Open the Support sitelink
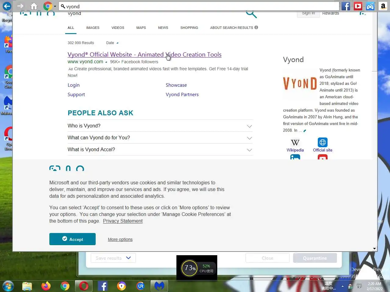This screenshot has height=292, width=390. (76, 95)
